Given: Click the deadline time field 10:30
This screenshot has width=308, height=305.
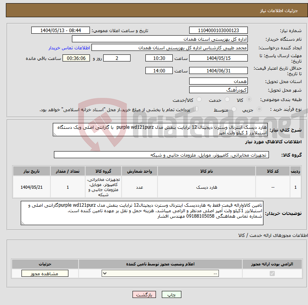Looking at the screenshot, I should point(159,58).
